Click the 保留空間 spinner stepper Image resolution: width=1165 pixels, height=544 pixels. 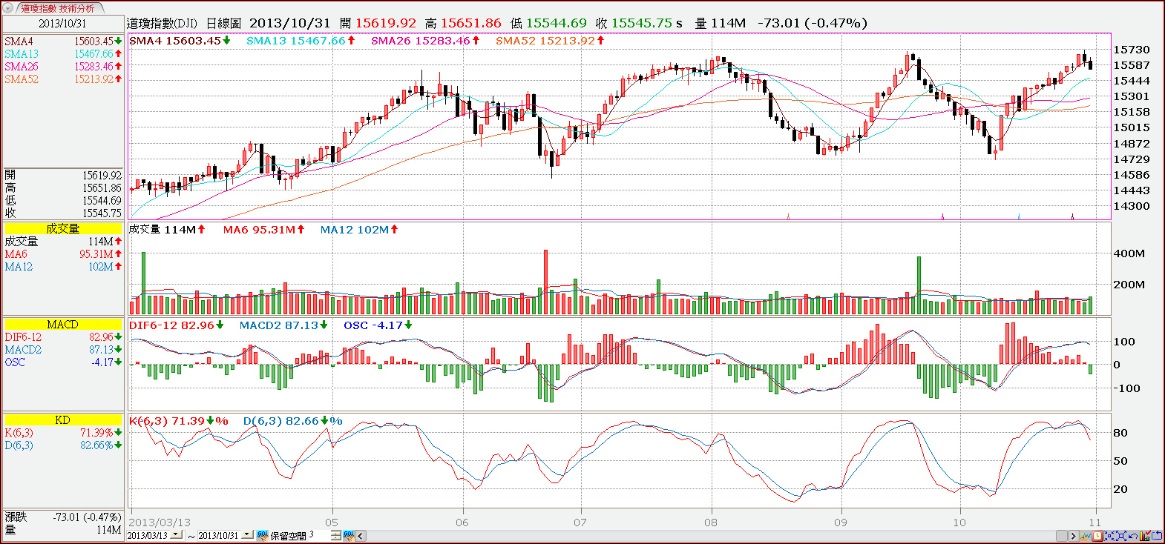pos(336,535)
